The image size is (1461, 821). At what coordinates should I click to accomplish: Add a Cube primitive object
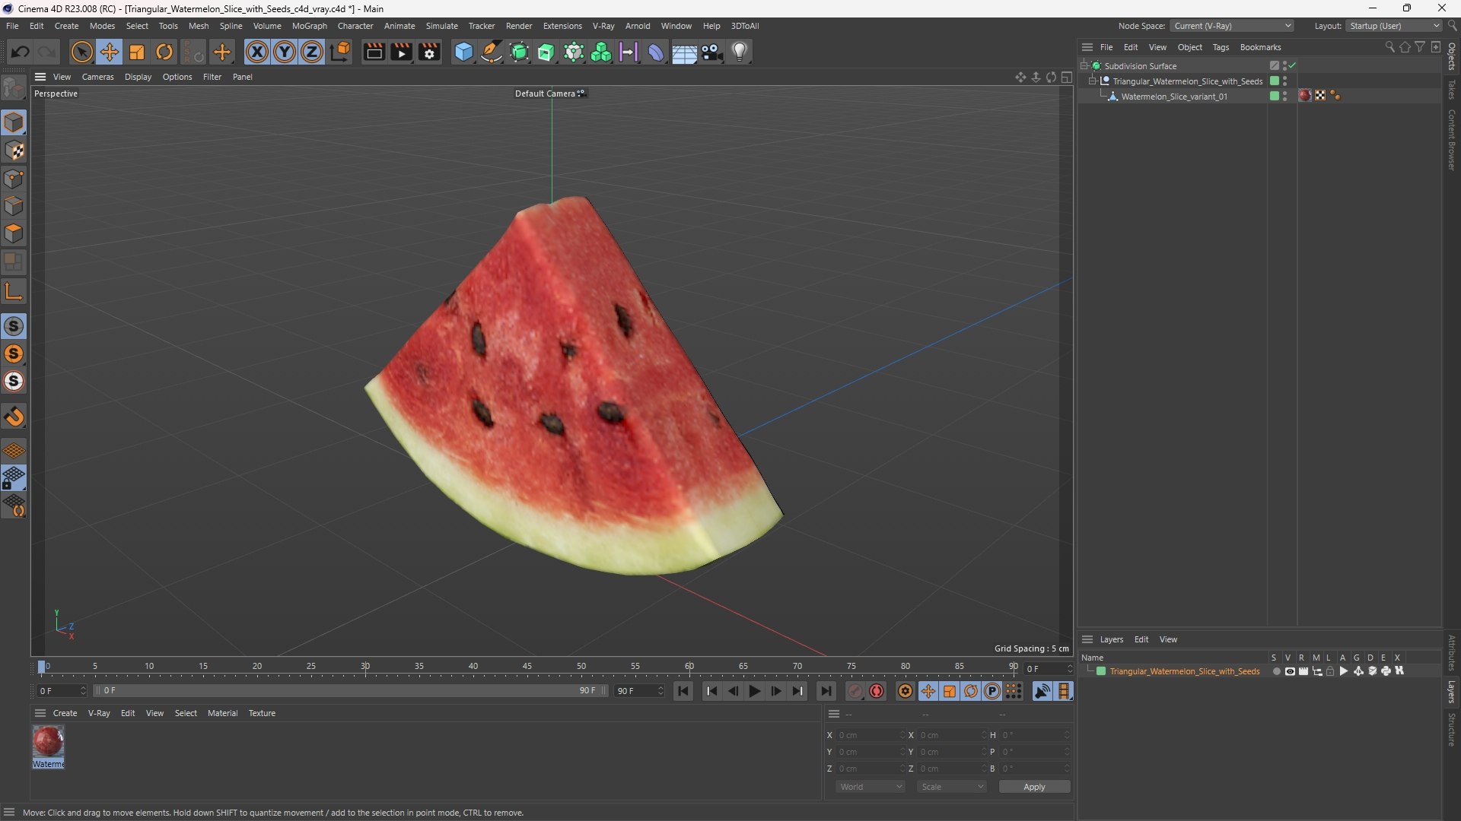(463, 52)
